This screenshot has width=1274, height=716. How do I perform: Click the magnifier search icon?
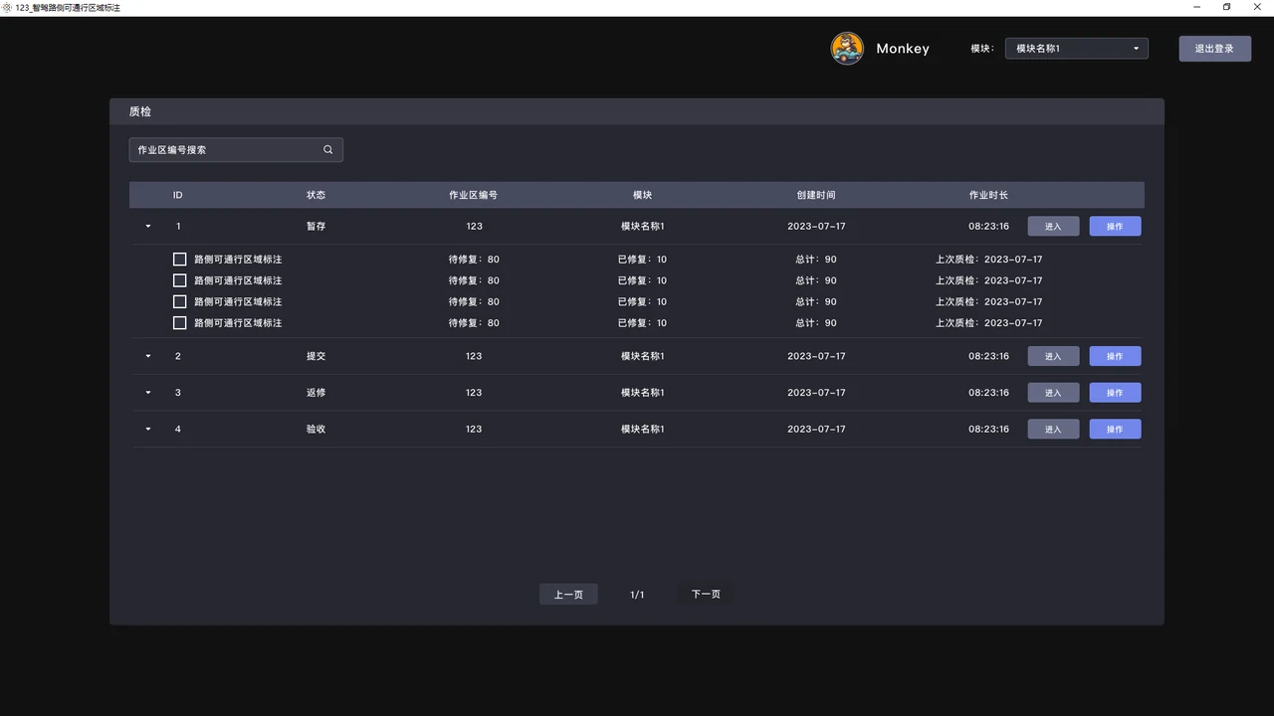[x=328, y=150]
